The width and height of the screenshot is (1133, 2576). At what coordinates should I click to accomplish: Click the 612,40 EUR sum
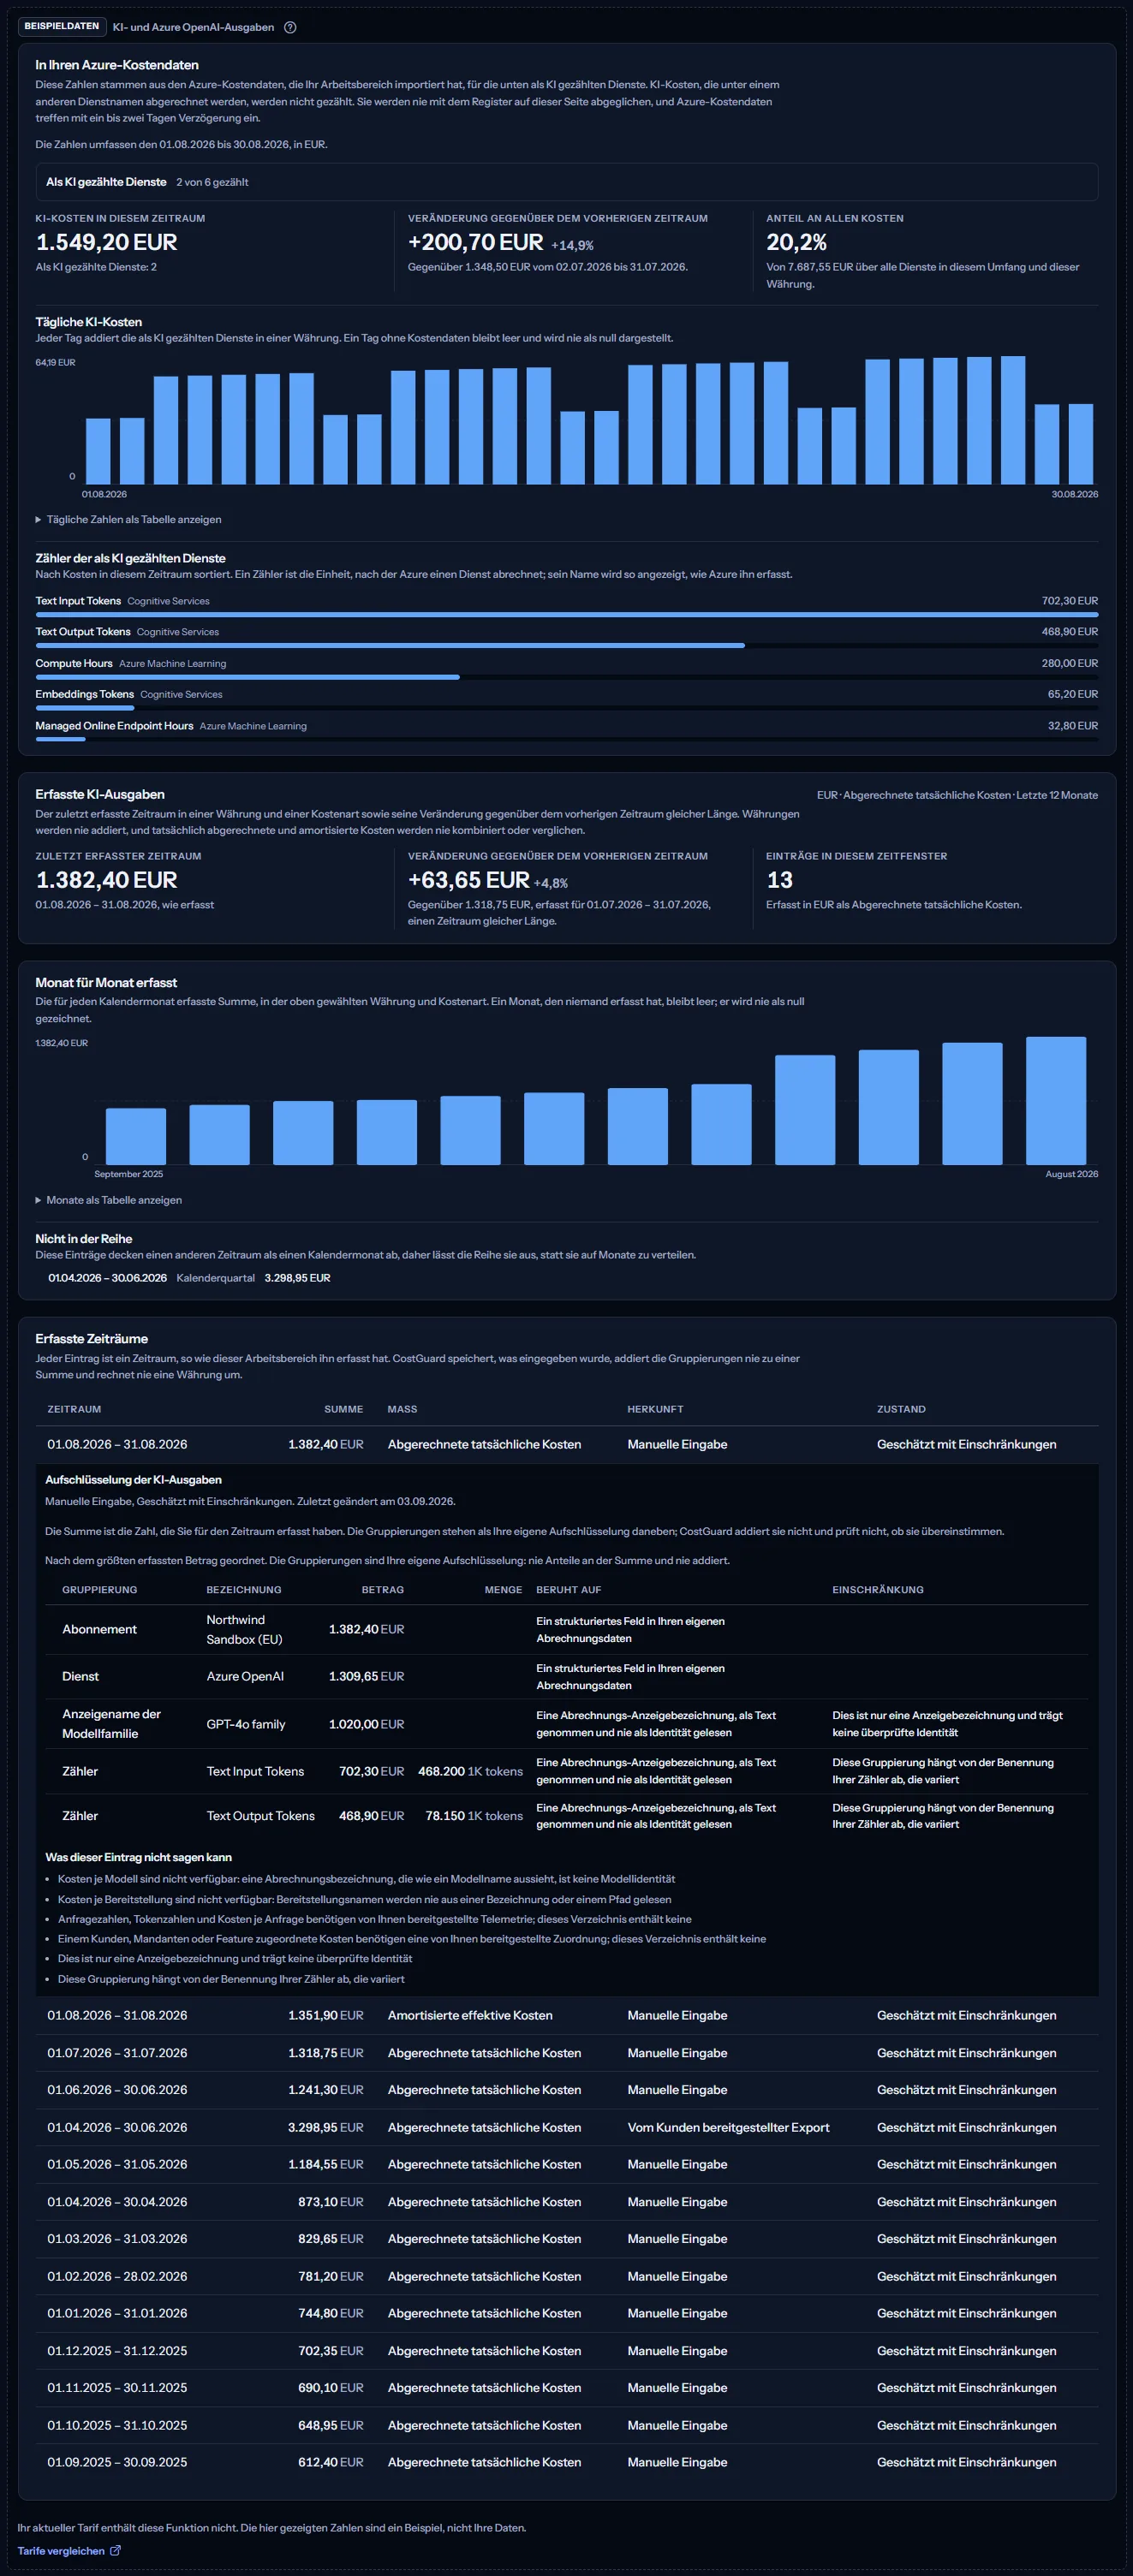tap(331, 2462)
